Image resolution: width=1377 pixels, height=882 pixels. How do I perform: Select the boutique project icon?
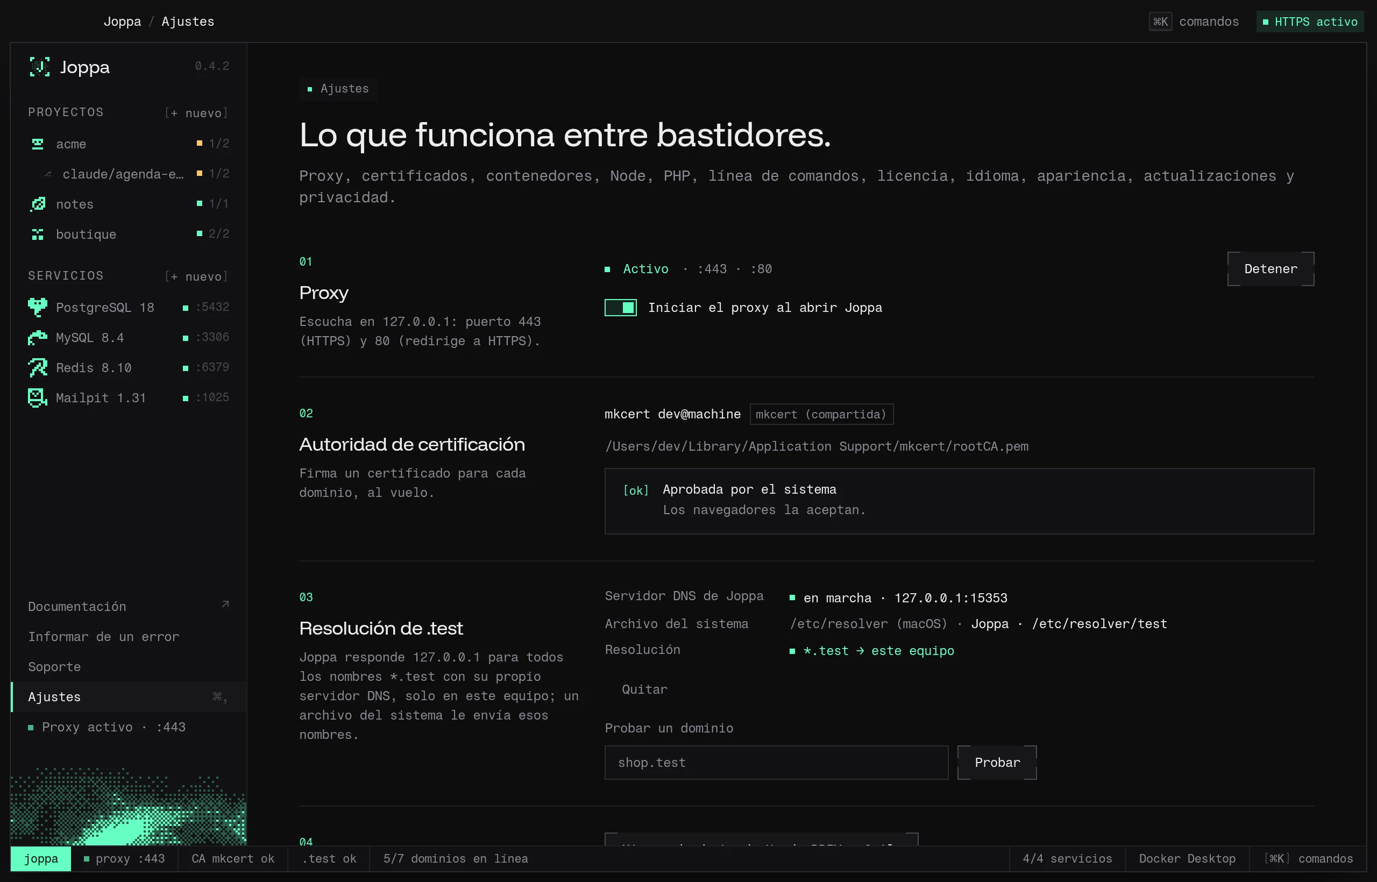point(38,234)
